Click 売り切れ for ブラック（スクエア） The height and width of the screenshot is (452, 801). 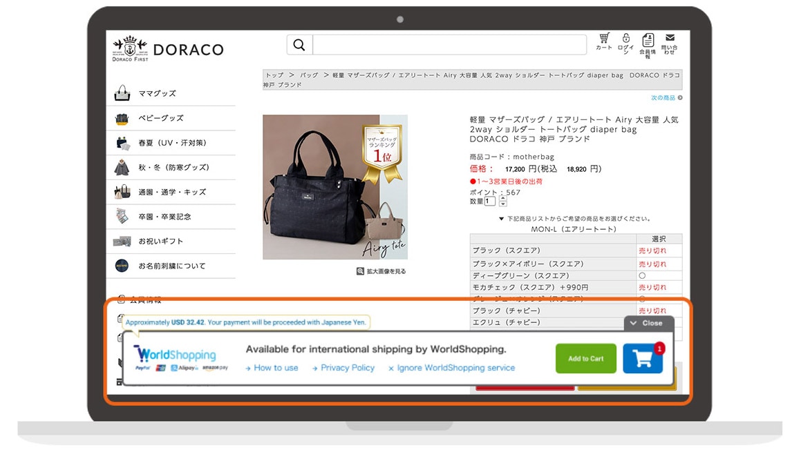tap(652, 250)
